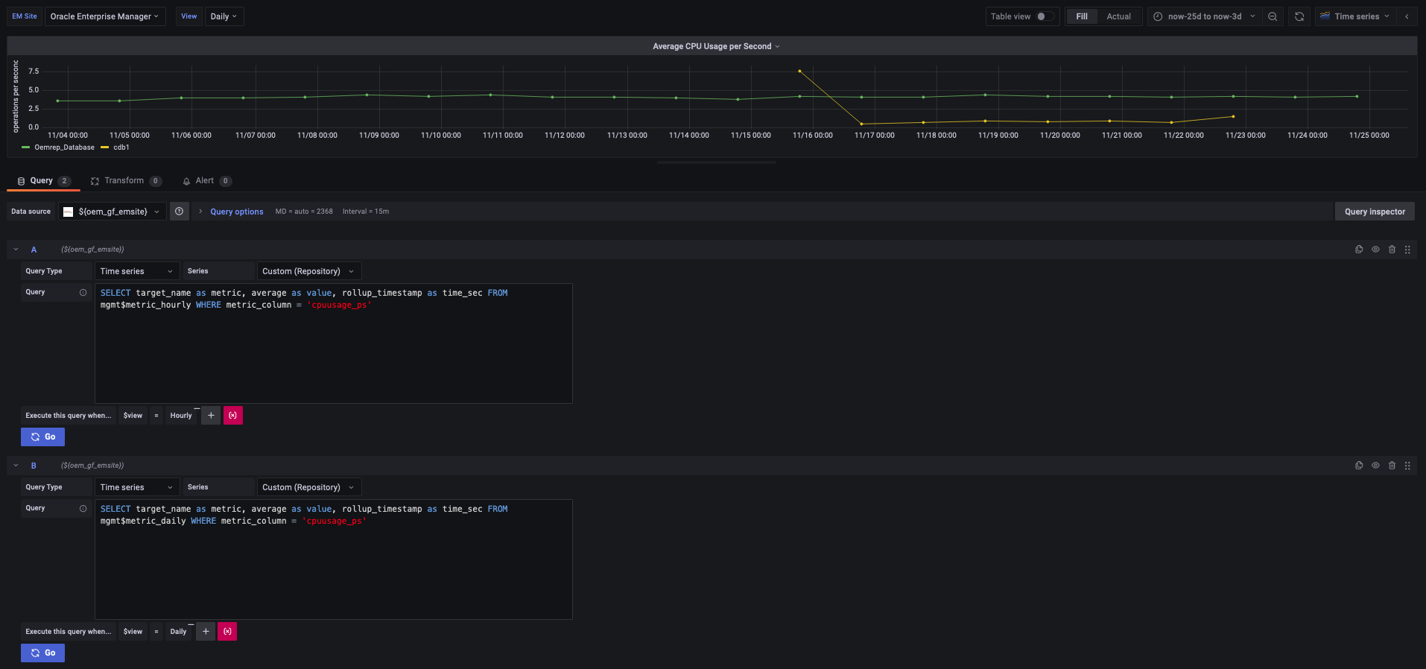The width and height of the screenshot is (1426, 669).
Task: Click the Hourly condition value in query A
Action: [x=181, y=416]
